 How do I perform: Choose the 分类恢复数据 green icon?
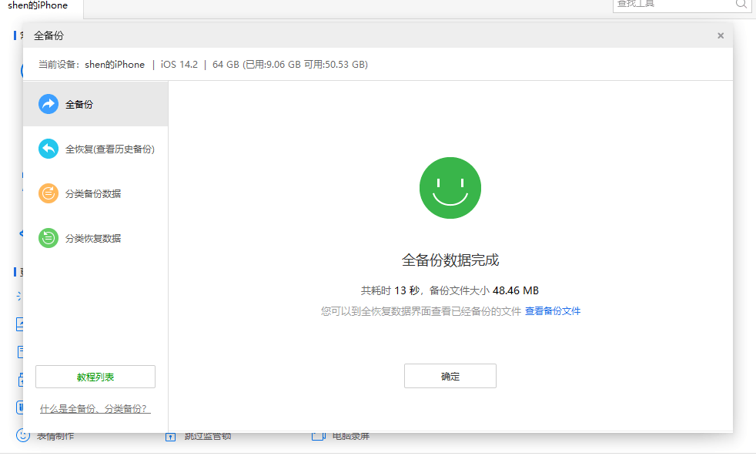coord(49,238)
